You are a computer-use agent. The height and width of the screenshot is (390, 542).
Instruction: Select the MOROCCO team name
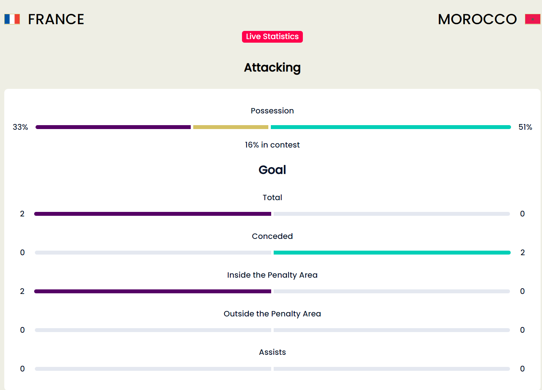coord(477,19)
